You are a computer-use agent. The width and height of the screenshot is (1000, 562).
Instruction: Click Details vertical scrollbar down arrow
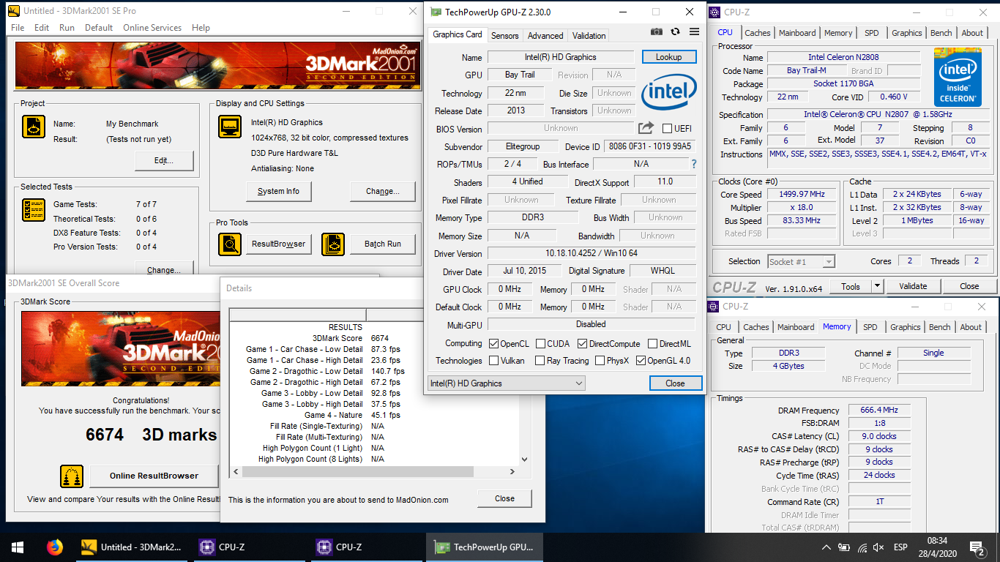tap(523, 459)
